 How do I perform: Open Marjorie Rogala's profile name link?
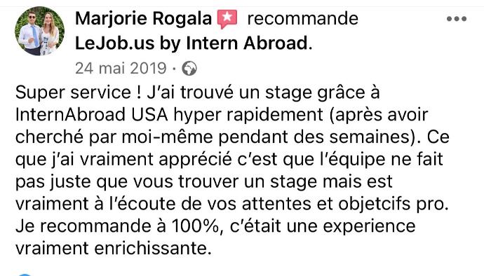(144, 18)
